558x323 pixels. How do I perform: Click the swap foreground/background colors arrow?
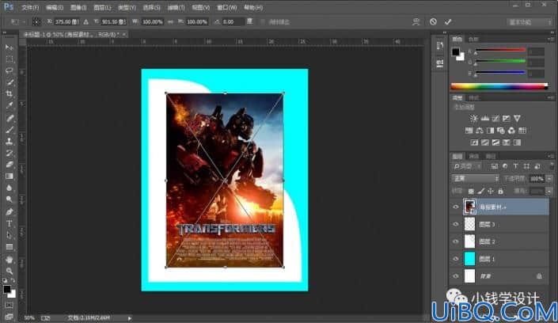13,280
